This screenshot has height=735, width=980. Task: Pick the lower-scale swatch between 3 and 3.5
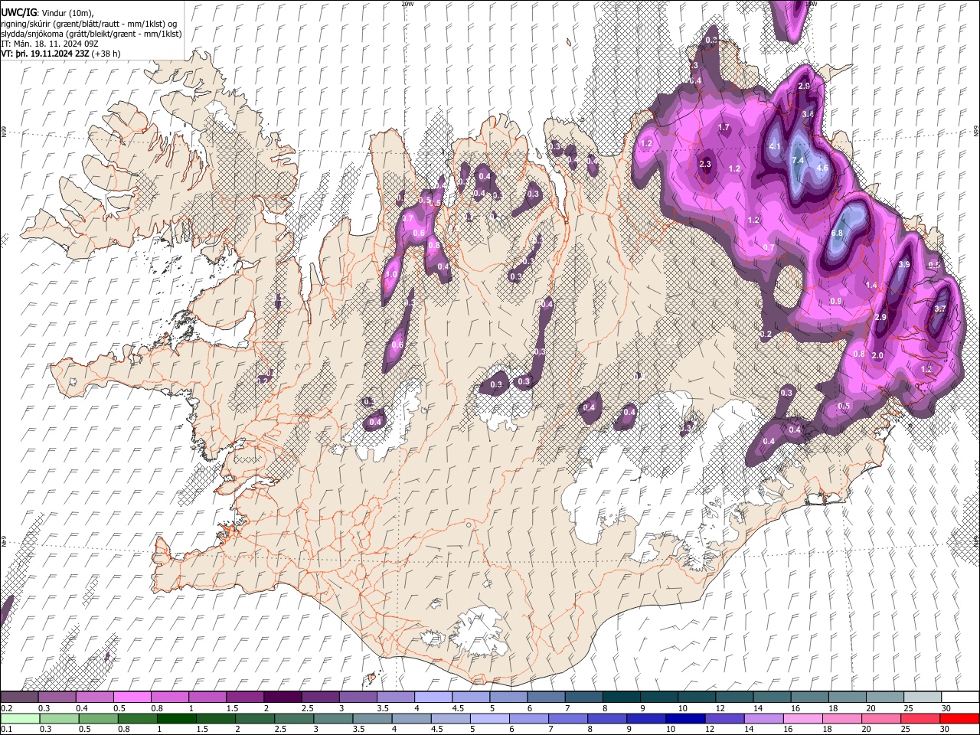(333, 719)
